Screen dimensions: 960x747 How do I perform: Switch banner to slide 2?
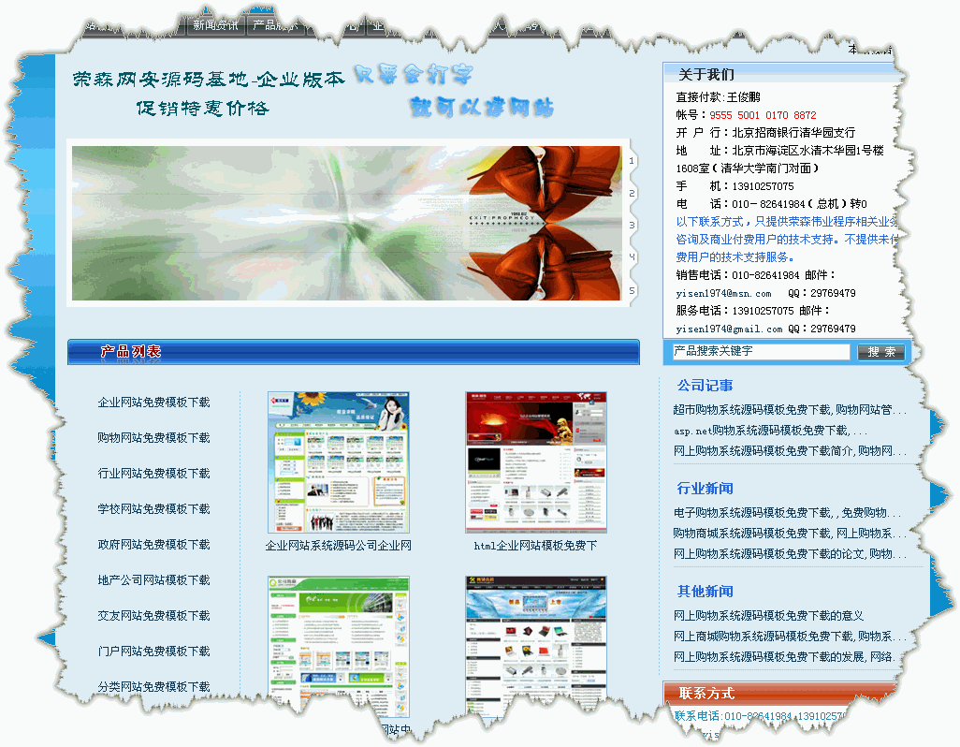632,193
